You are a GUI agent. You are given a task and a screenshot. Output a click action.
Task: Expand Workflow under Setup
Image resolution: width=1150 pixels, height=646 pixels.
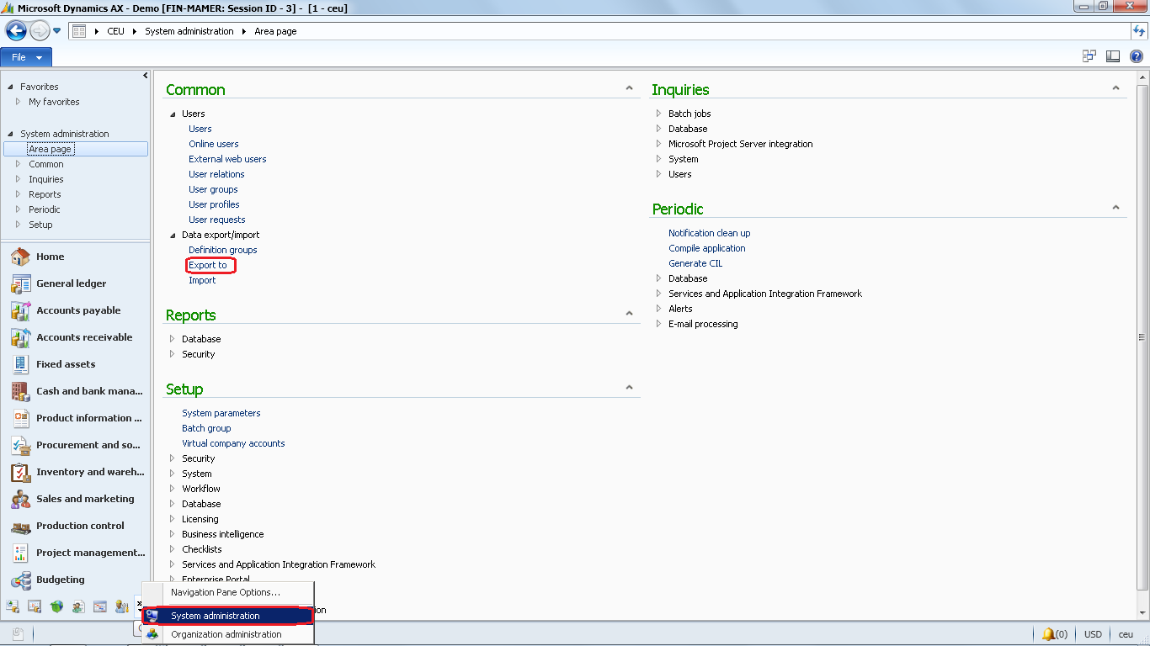coord(173,489)
